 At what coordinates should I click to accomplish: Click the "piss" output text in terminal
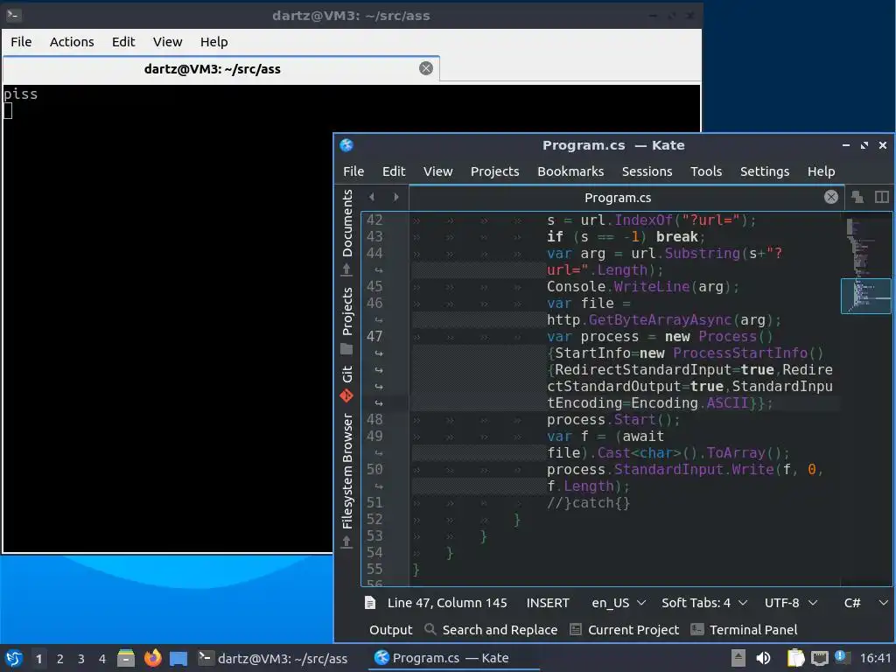coord(21,94)
